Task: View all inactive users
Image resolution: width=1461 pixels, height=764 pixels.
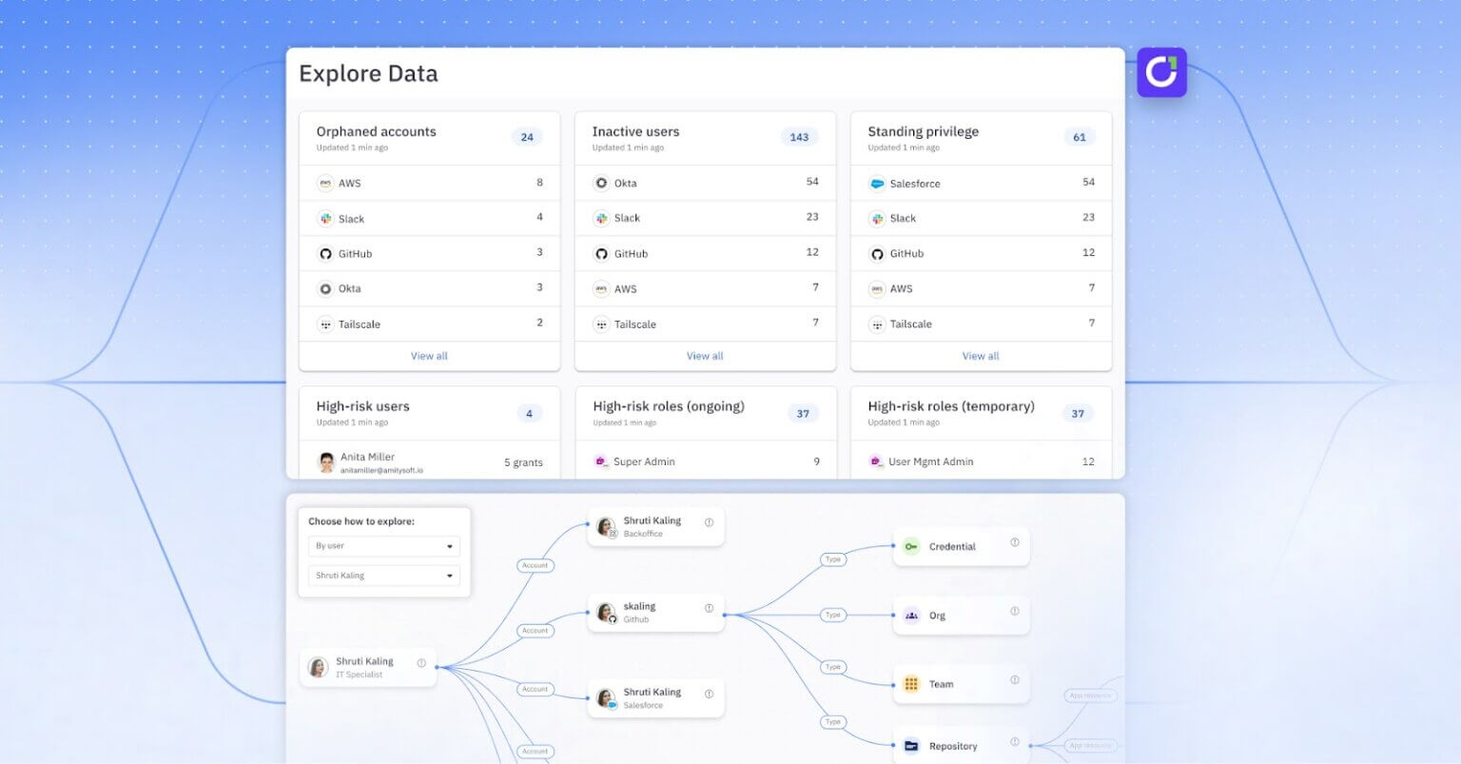Action: click(704, 355)
